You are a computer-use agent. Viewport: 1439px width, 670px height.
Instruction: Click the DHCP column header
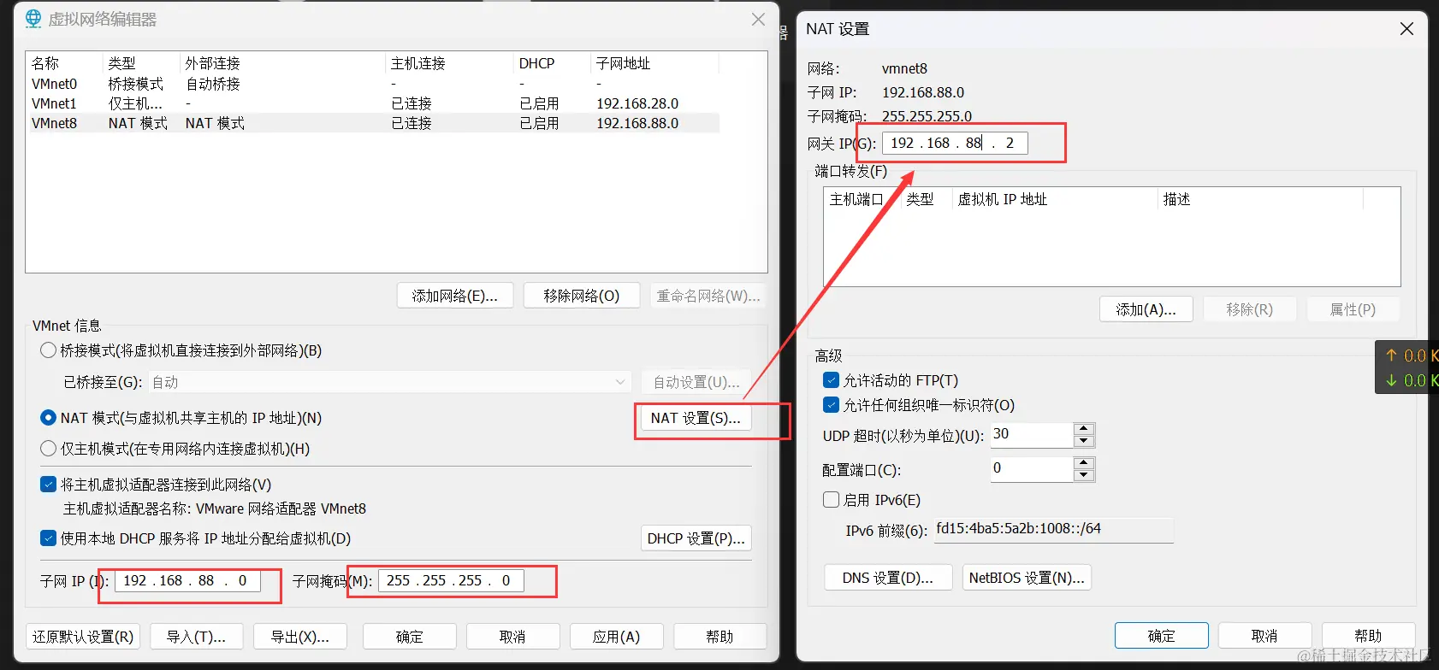click(552, 63)
